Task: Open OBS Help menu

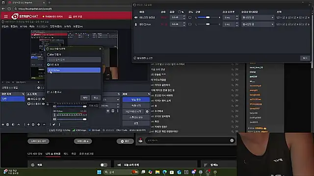Action: click(78, 26)
